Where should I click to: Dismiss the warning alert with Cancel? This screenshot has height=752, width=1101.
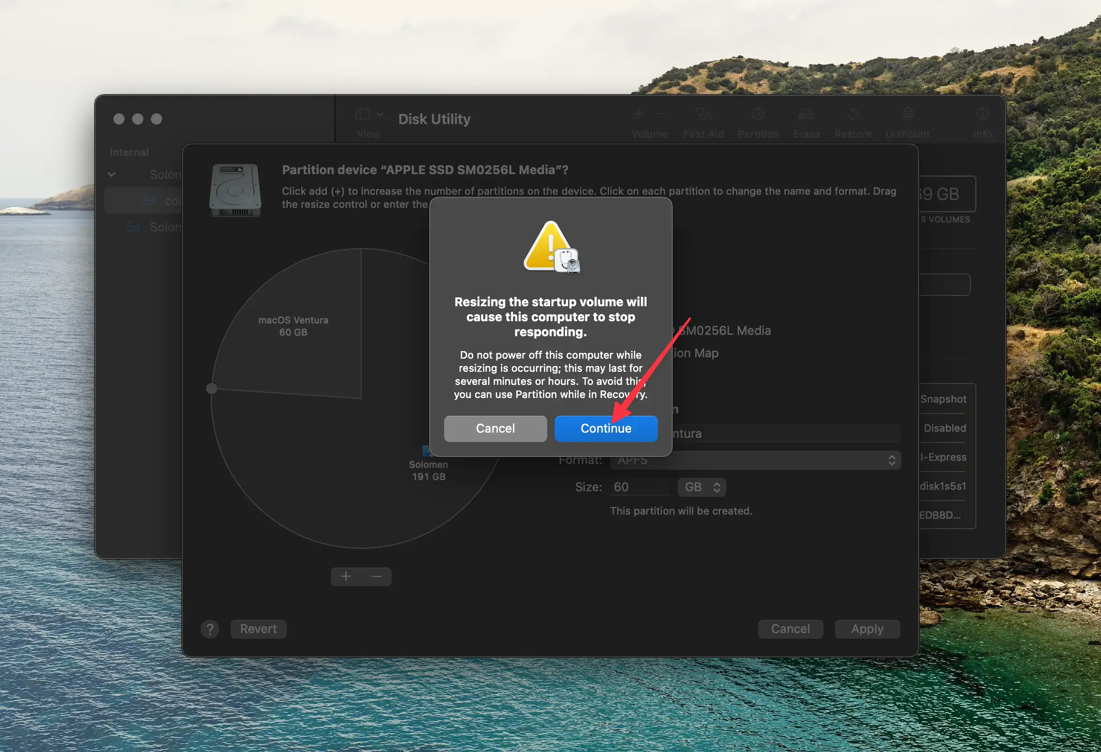click(495, 428)
